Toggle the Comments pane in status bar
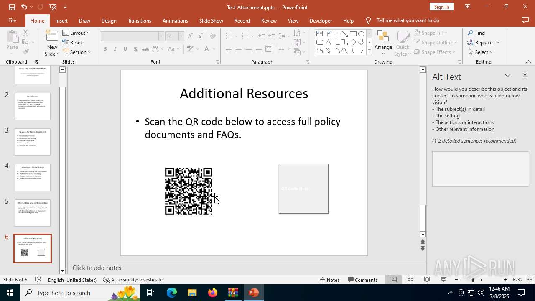 [362, 280]
